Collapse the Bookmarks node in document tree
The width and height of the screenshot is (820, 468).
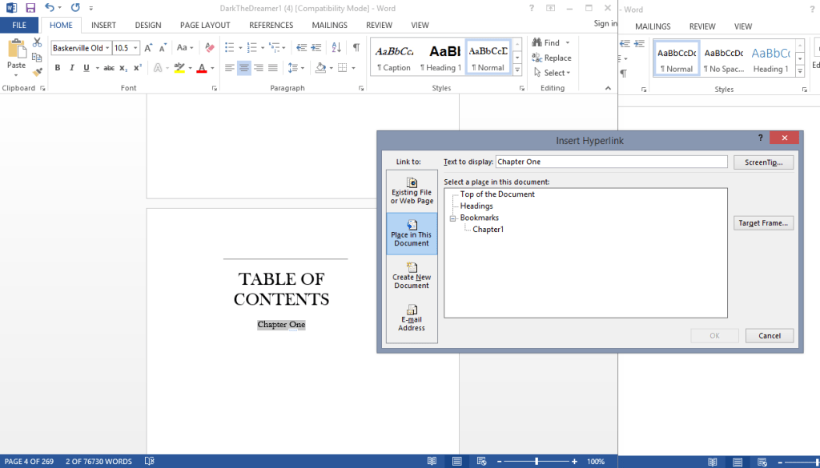click(452, 218)
